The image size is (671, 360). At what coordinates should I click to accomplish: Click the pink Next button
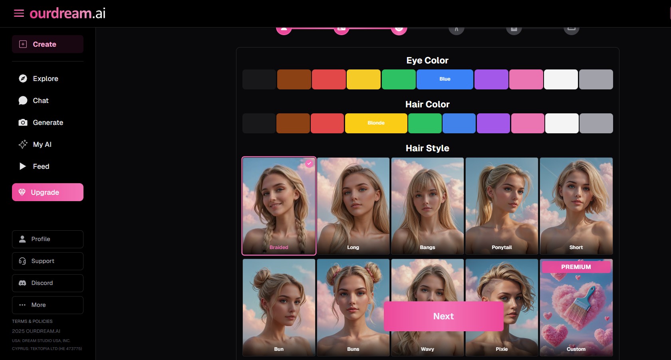point(443,316)
